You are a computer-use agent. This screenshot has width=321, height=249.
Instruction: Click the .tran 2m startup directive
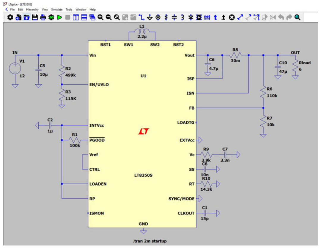click(150, 241)
